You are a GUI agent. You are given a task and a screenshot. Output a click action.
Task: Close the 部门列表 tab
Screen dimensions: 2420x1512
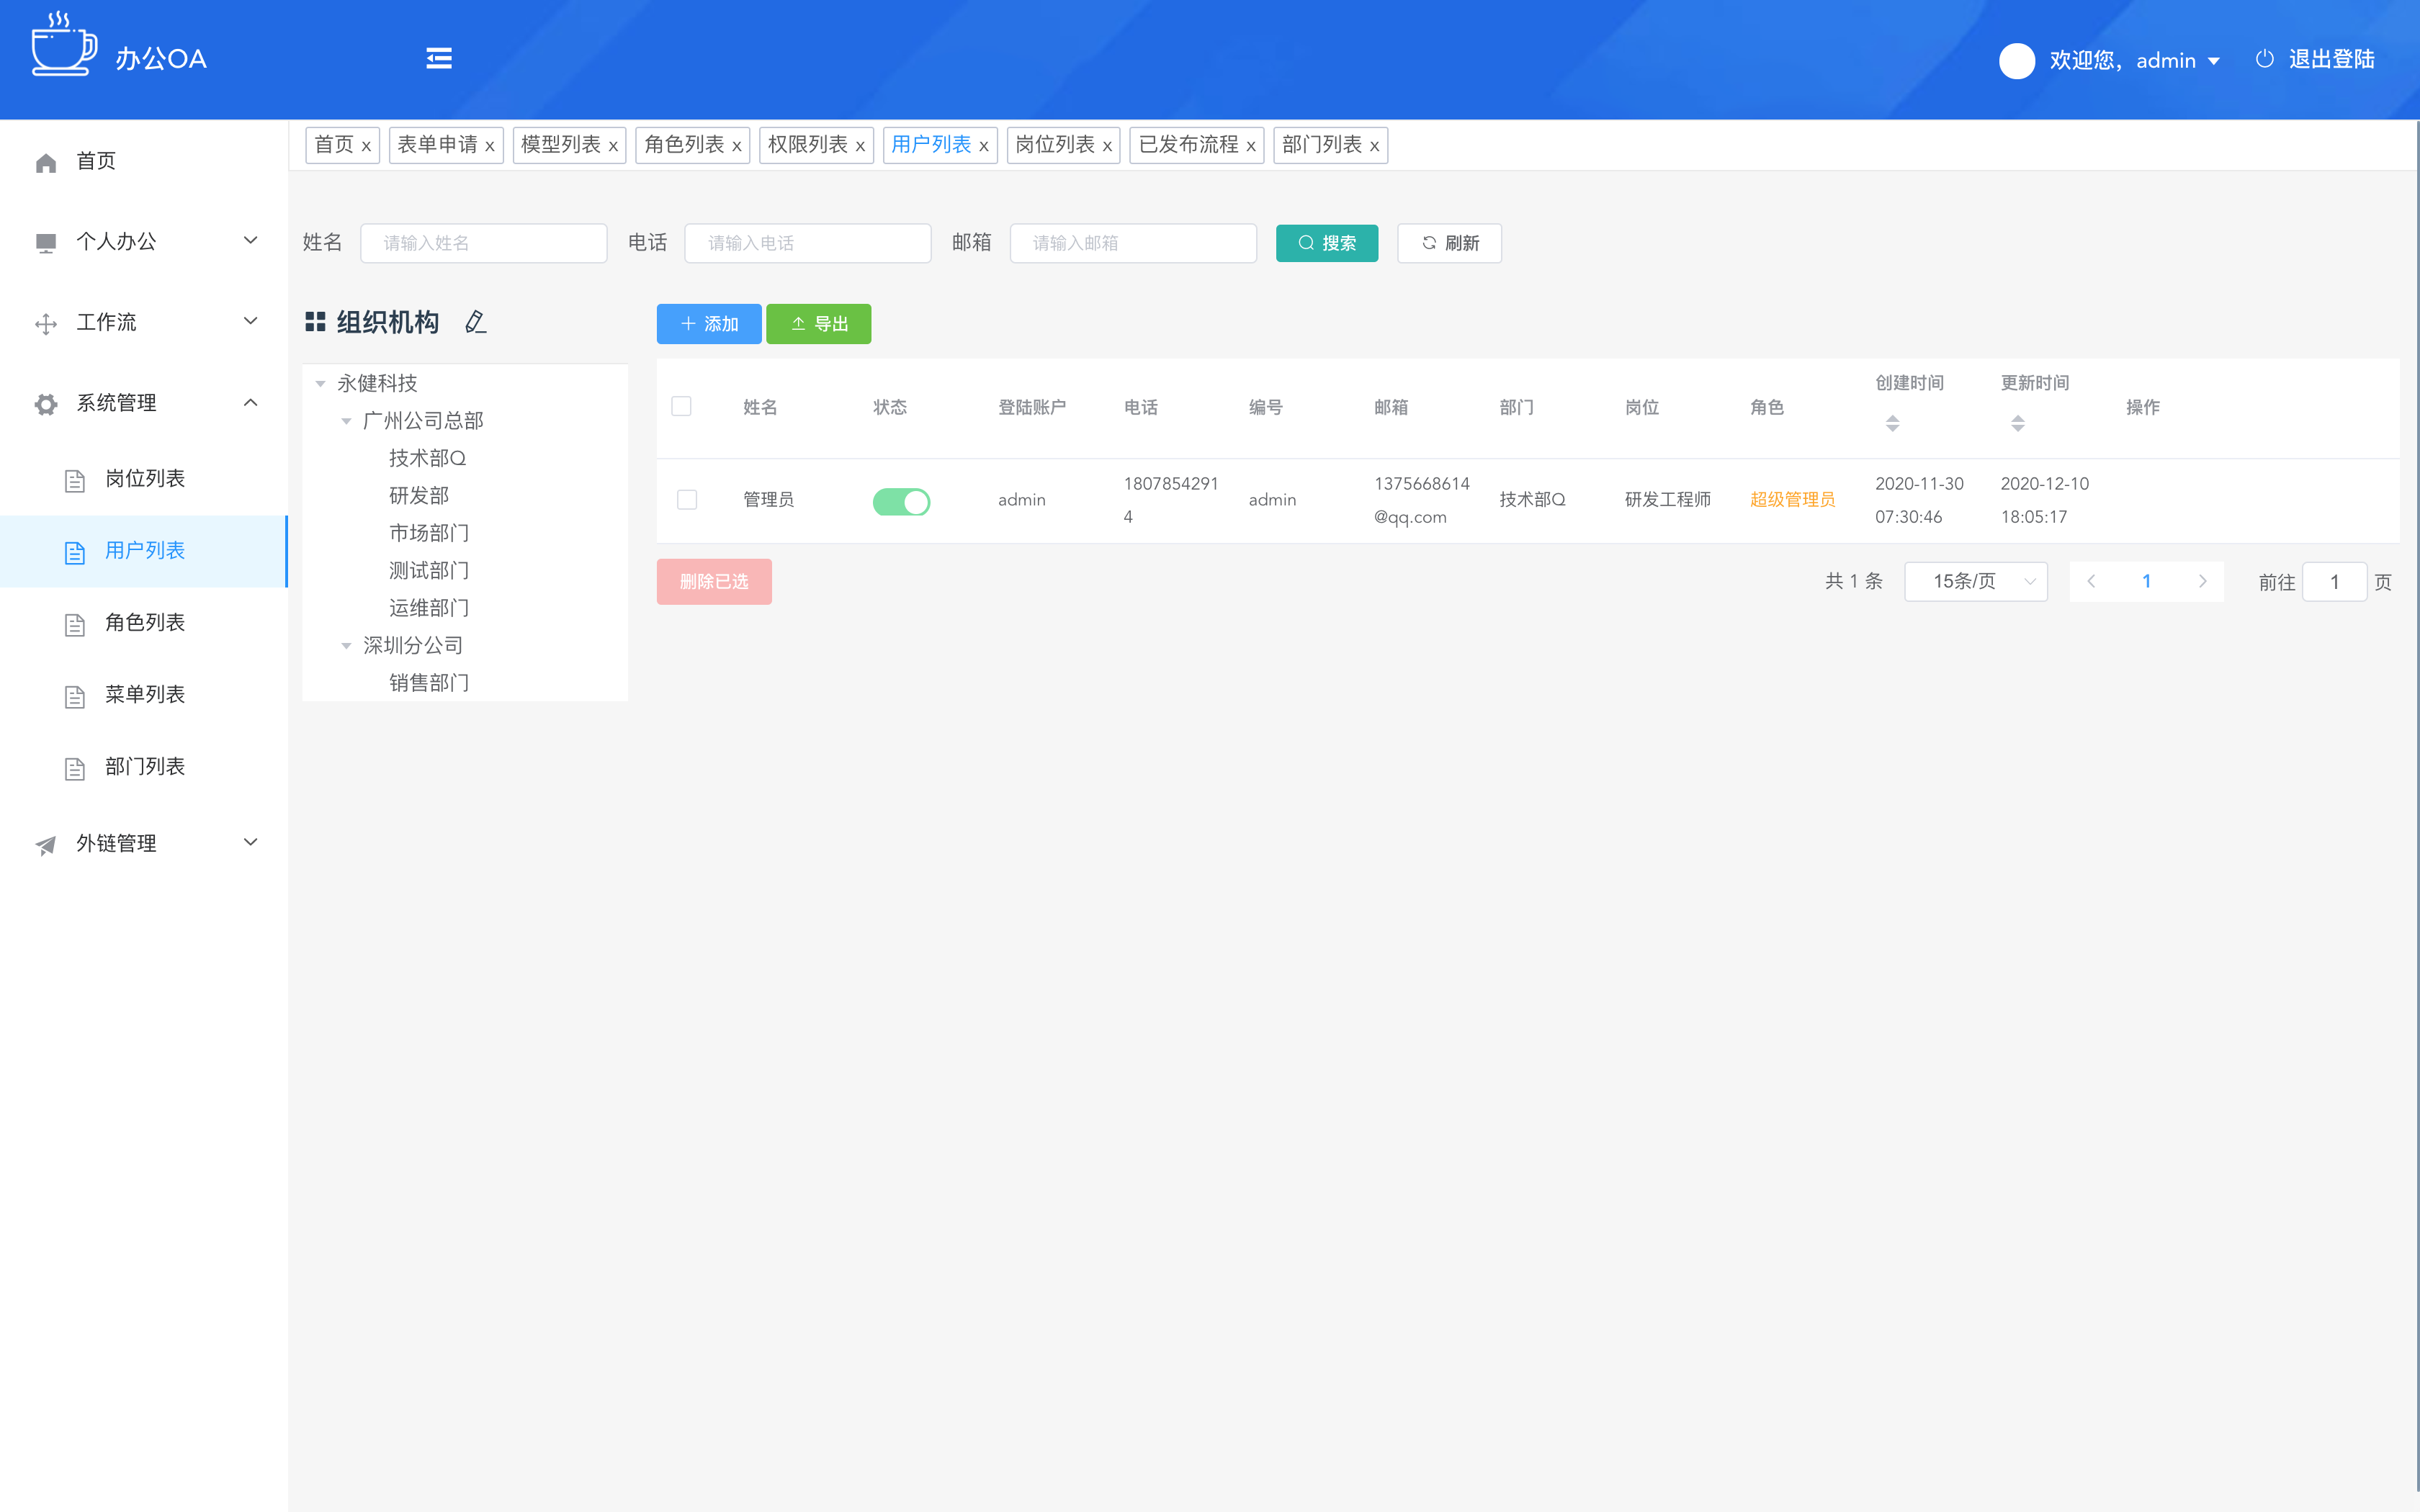pos(1374,146)
